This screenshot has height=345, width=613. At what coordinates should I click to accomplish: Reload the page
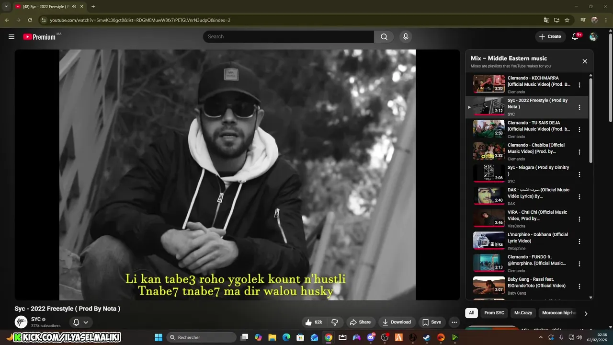pyautogui.click(x=30, y=20)
